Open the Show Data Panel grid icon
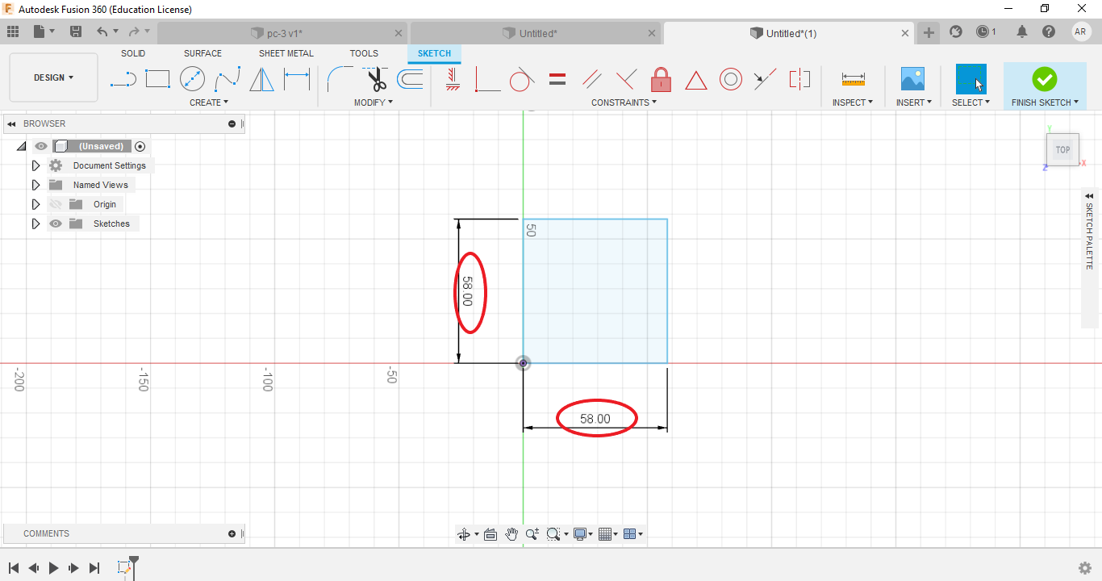 12,32
